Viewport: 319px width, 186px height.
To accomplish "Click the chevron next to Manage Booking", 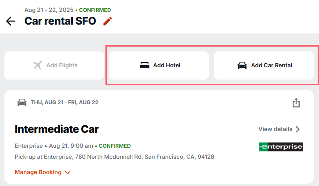I will [x=68, y=172].
